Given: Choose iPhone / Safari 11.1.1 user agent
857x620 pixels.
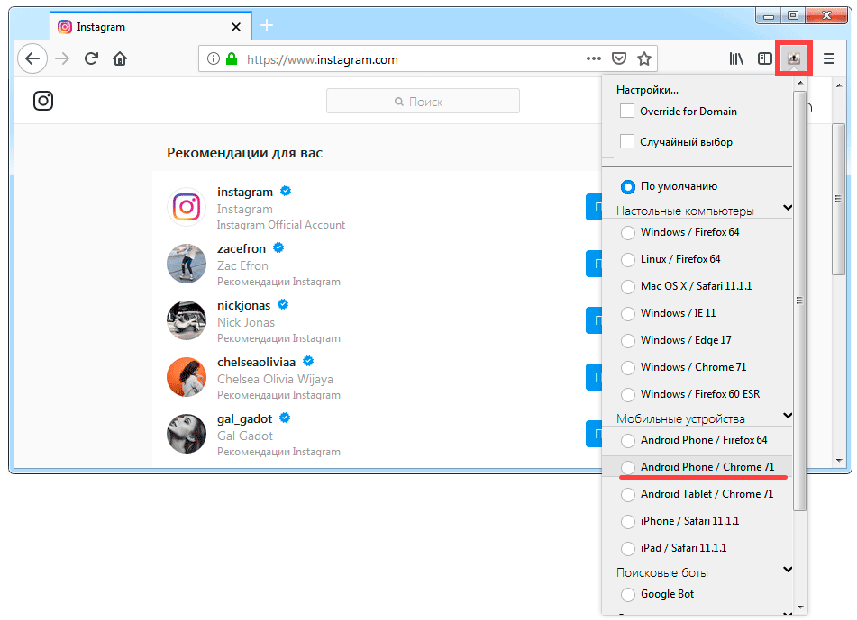Looking at the screenshot, I should 628,521.
